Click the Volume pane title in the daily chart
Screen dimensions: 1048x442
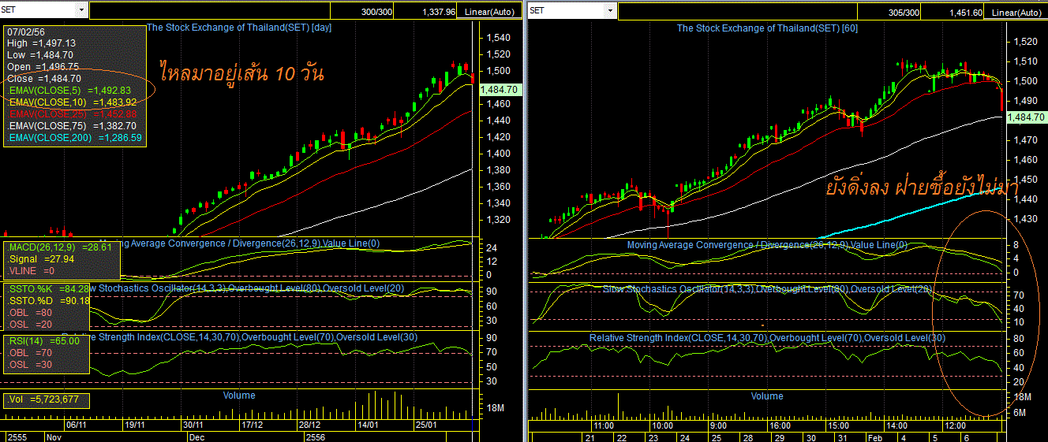[239, 396]
